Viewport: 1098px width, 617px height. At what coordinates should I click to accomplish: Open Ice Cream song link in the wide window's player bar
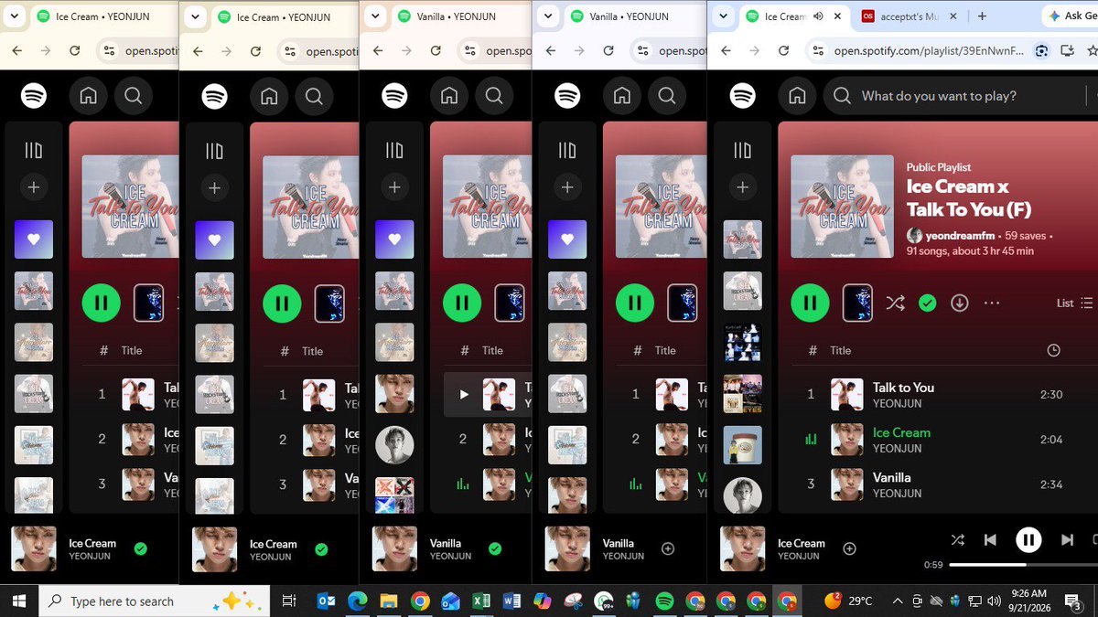[x=802, y=543]
